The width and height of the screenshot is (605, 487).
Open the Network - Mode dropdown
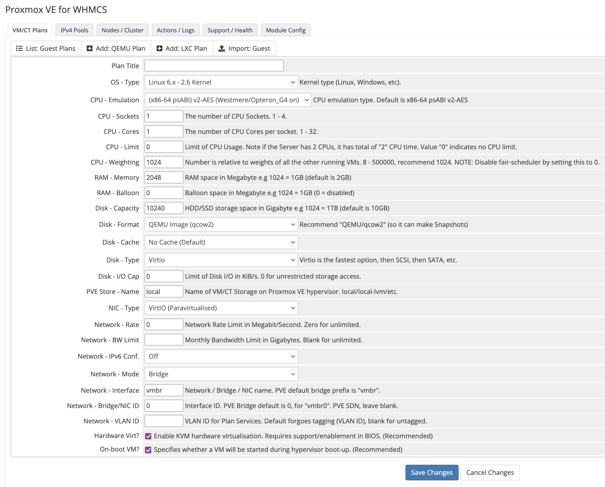(221, 374)
